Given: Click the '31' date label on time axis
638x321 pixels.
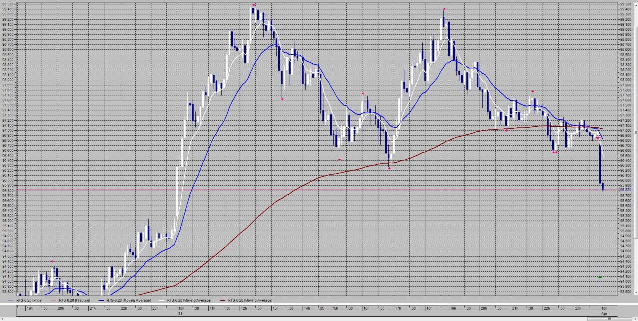Looking at the screenshot, I should click(180, 313).
